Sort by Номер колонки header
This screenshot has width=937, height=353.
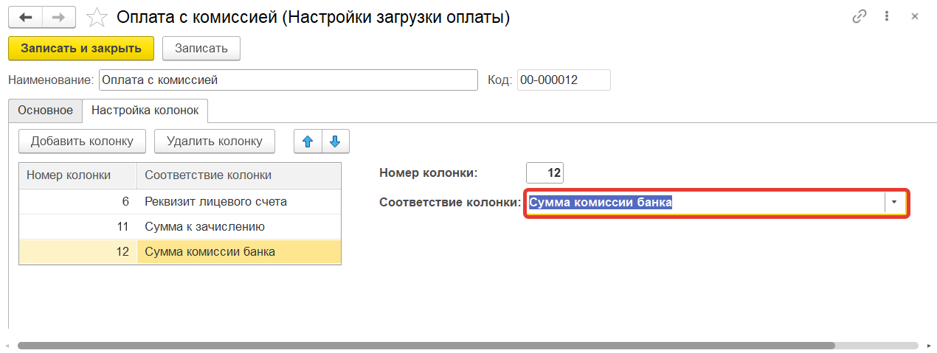[78, 175]
